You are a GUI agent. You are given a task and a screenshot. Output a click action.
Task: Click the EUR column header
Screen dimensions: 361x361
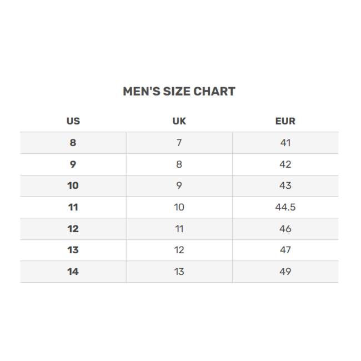tap(285, 121)
